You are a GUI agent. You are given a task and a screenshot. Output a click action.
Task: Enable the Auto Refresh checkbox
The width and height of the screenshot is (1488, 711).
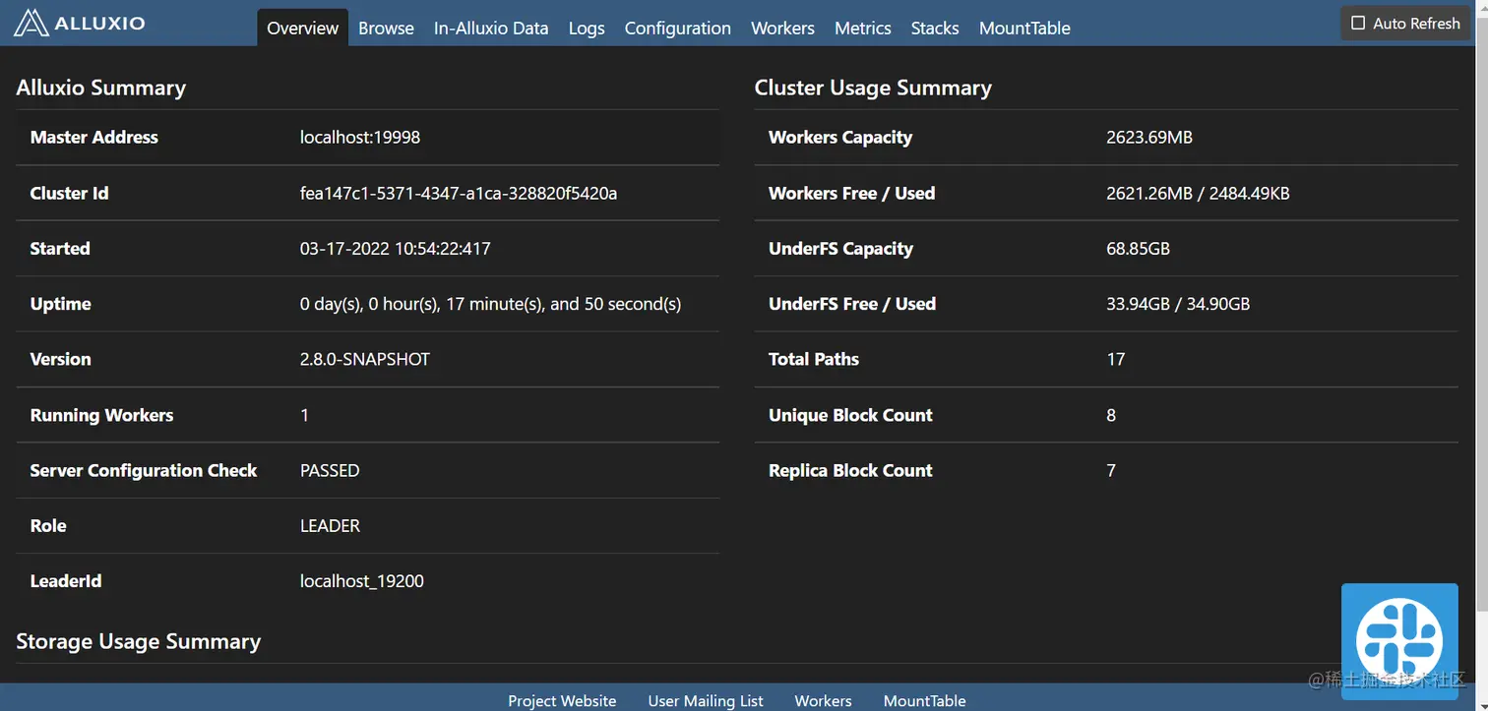[1358, 23]
